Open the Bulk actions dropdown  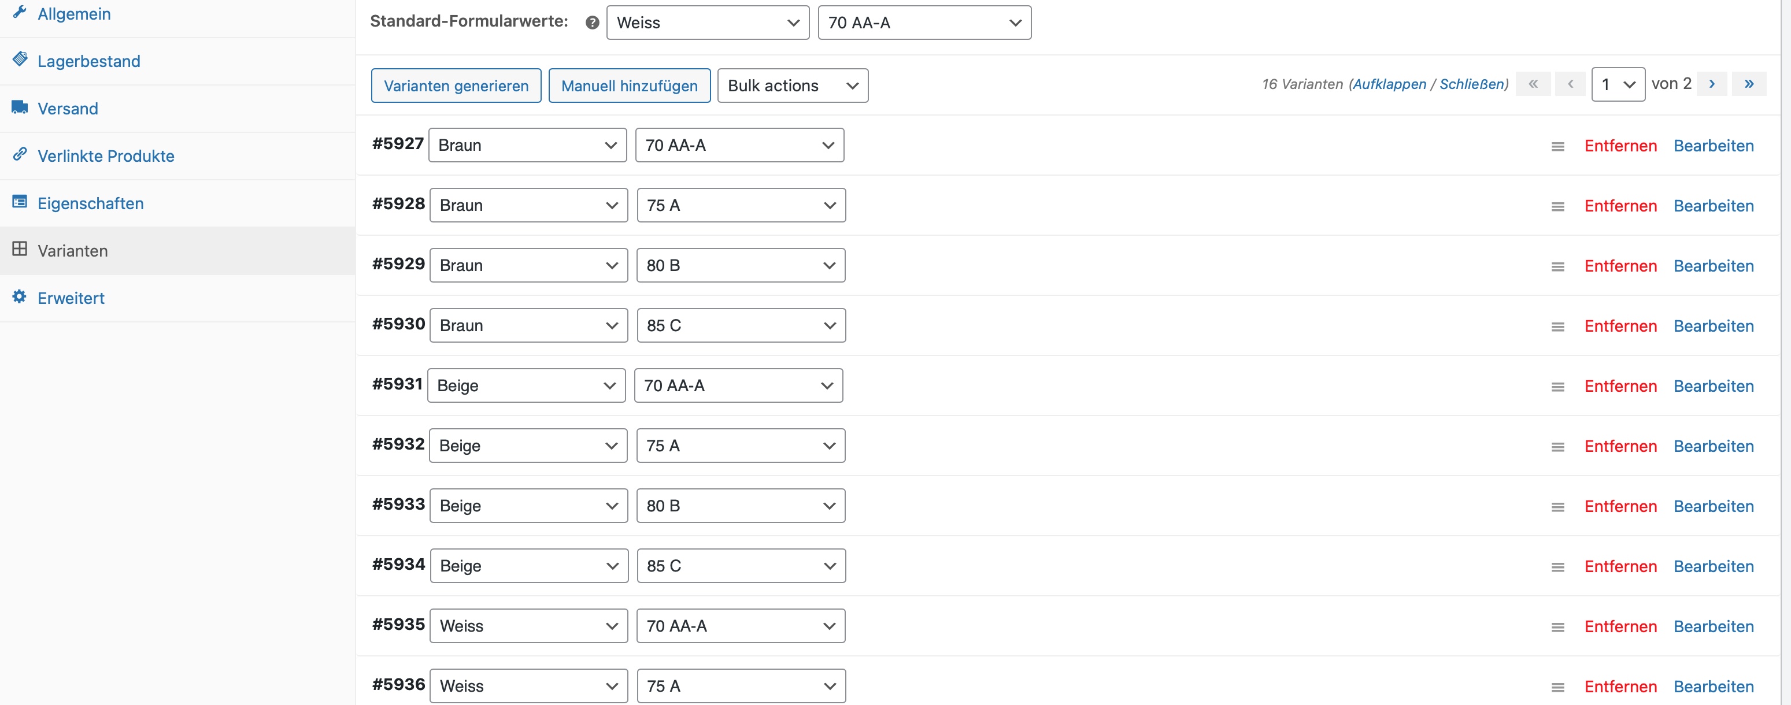[x=793, y=86]
